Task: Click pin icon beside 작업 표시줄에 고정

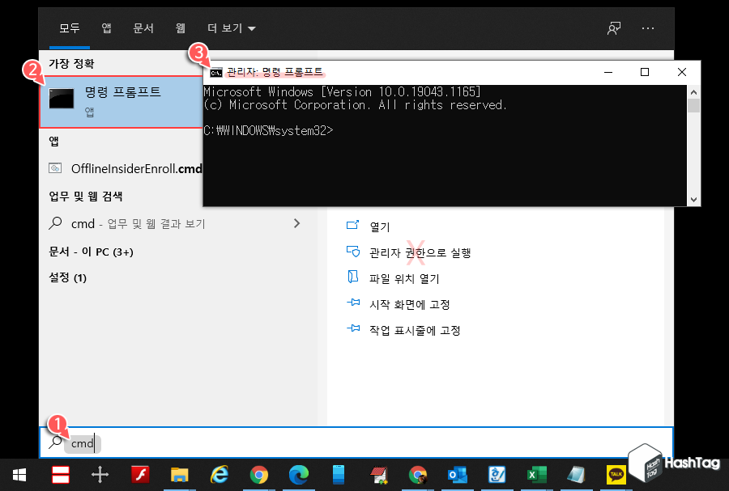Action: [x=353, y=328]
